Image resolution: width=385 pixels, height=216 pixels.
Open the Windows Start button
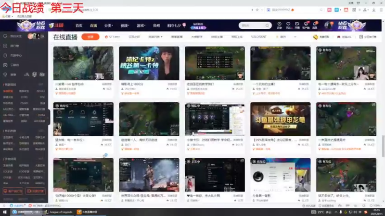click(x=5, y=212)
